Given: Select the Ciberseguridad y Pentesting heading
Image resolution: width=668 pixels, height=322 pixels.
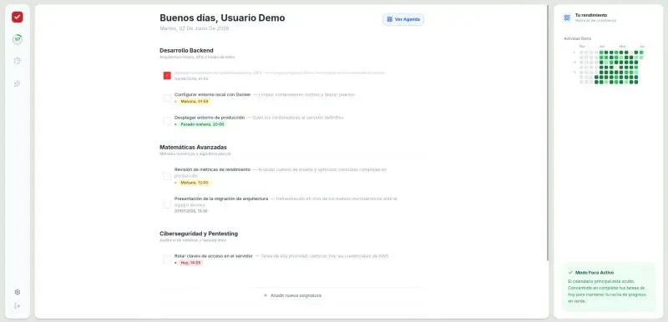Looking at the screenshot, I should (x=199, y=234).
